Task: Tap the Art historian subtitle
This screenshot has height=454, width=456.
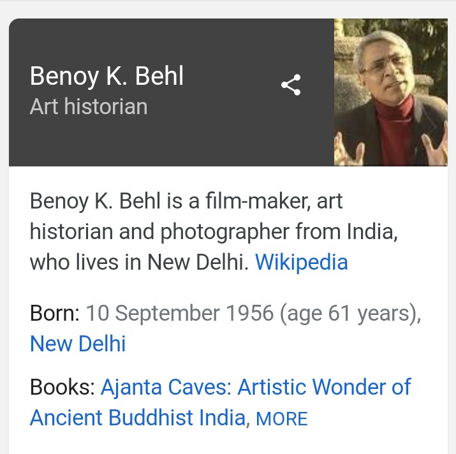Action: (x=89, y=106)
